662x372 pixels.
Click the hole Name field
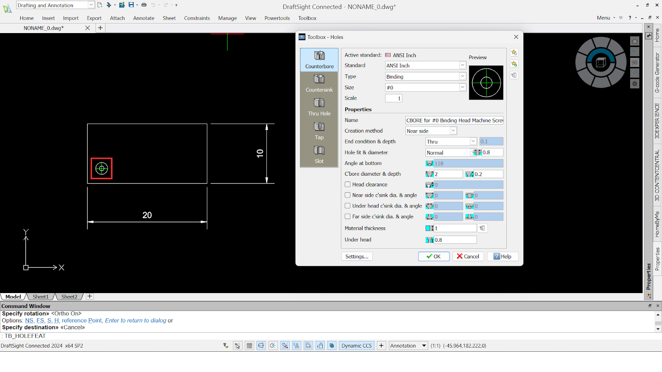(454, 120)
